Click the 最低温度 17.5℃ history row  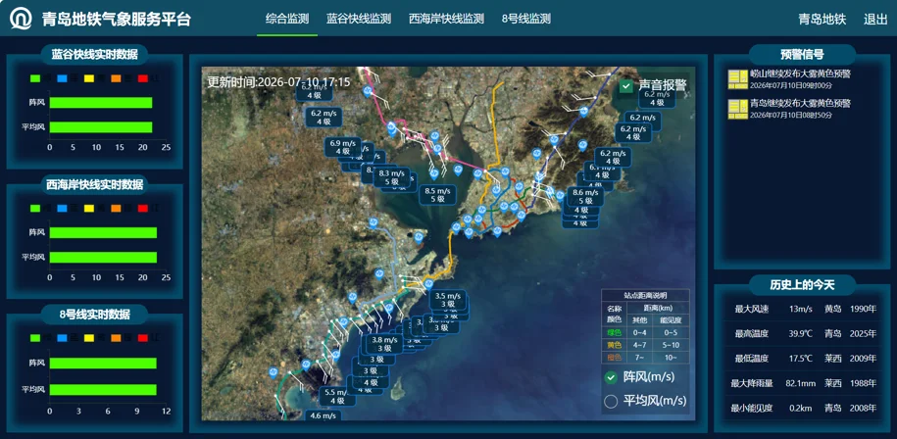[802, 359]
